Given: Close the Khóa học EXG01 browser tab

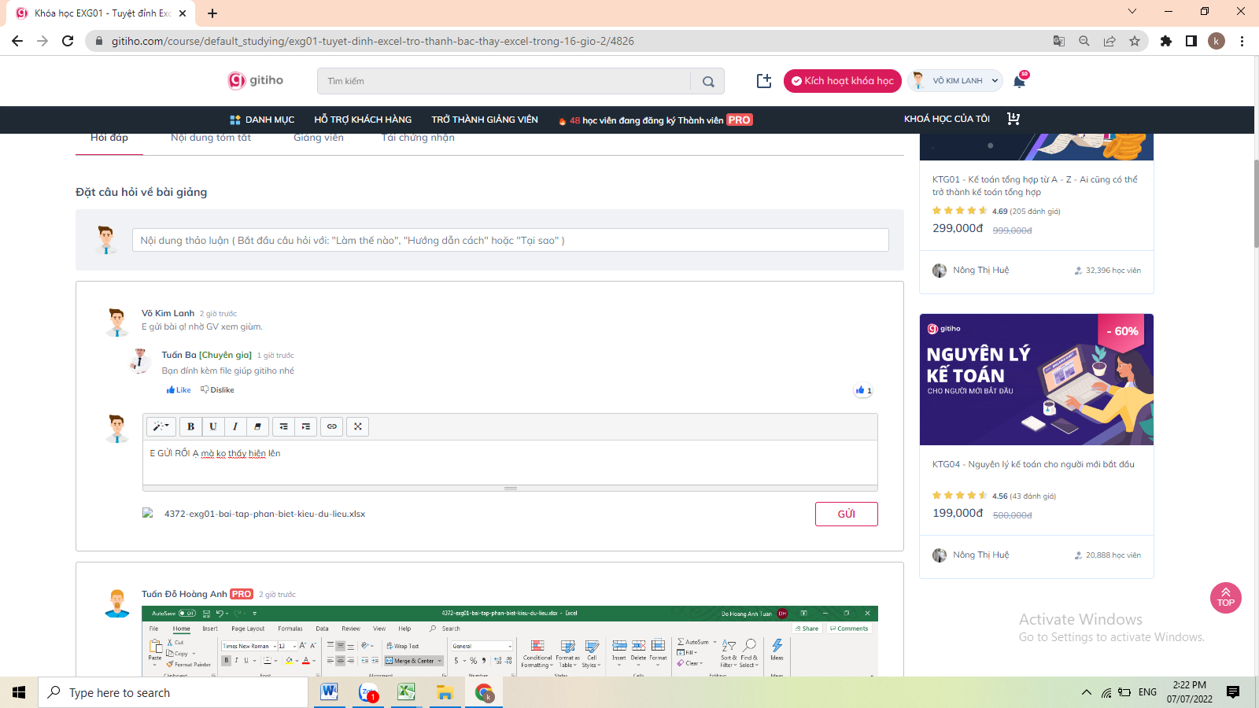Looking at the screenshot, I should (x=183, y=13).
